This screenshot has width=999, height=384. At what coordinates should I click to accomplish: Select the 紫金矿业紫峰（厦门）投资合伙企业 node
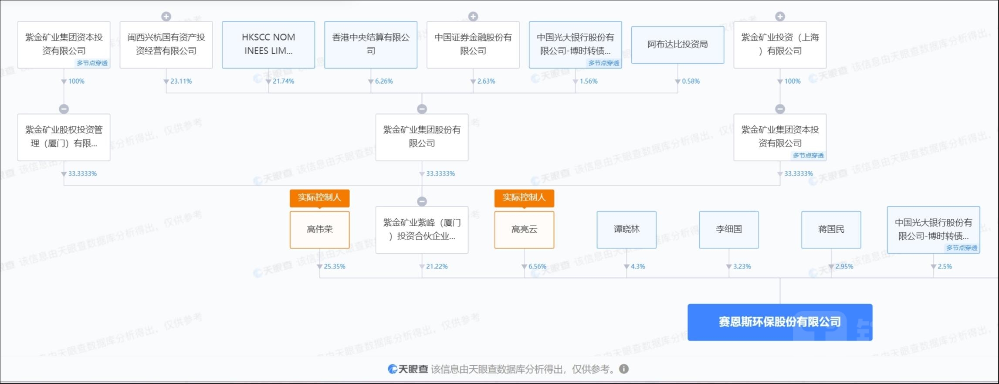point(422,230)
